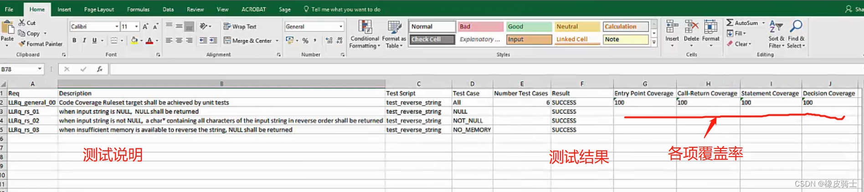Decrease cell indent
The height and width of the screenshot is (192, 864).
pyautogui.click(x=203, y=40)
